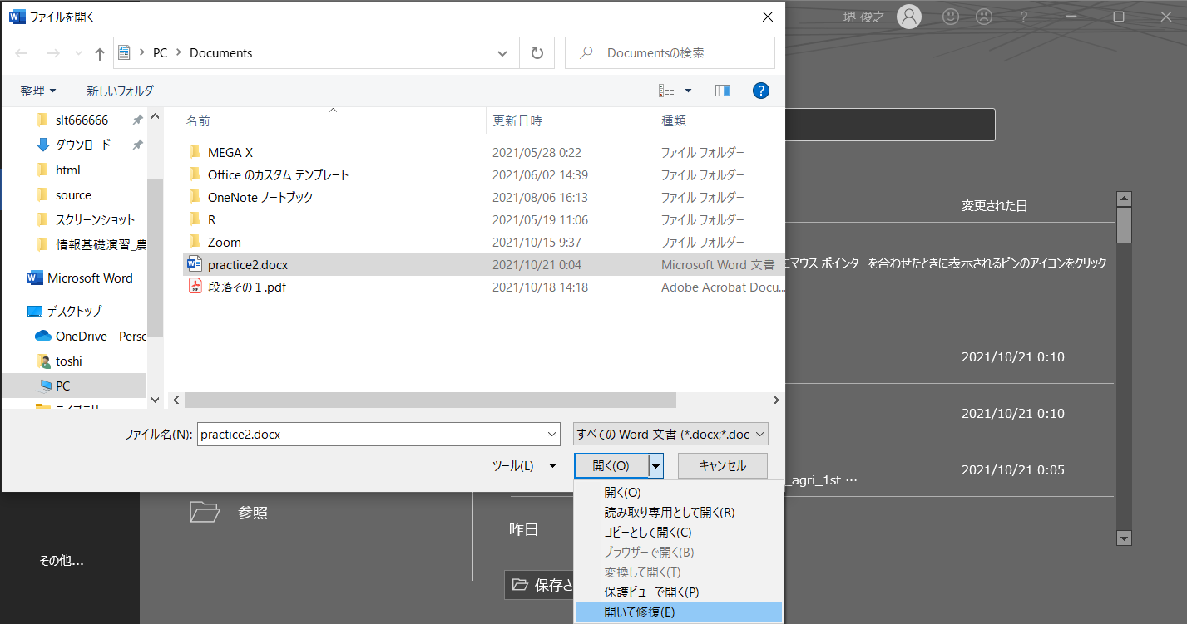Image resolution: width=1187 pixels, height=624 pixels.
Task: Click the キャンセル cancel button
Action: 723,466
